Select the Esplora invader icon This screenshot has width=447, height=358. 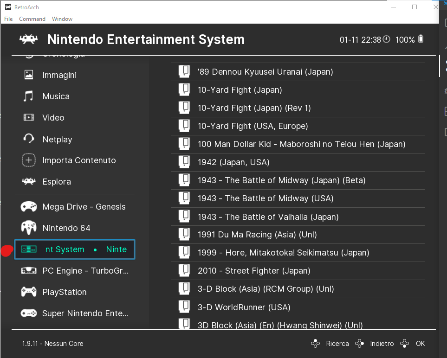click(28, 181)
